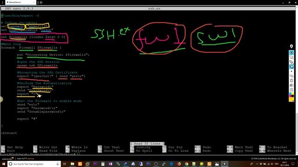Image resolution: width=298 pixels, height=167 pixels.
Task: Click the new session plus icon beside tab
Action: click(x=41, y=2)
